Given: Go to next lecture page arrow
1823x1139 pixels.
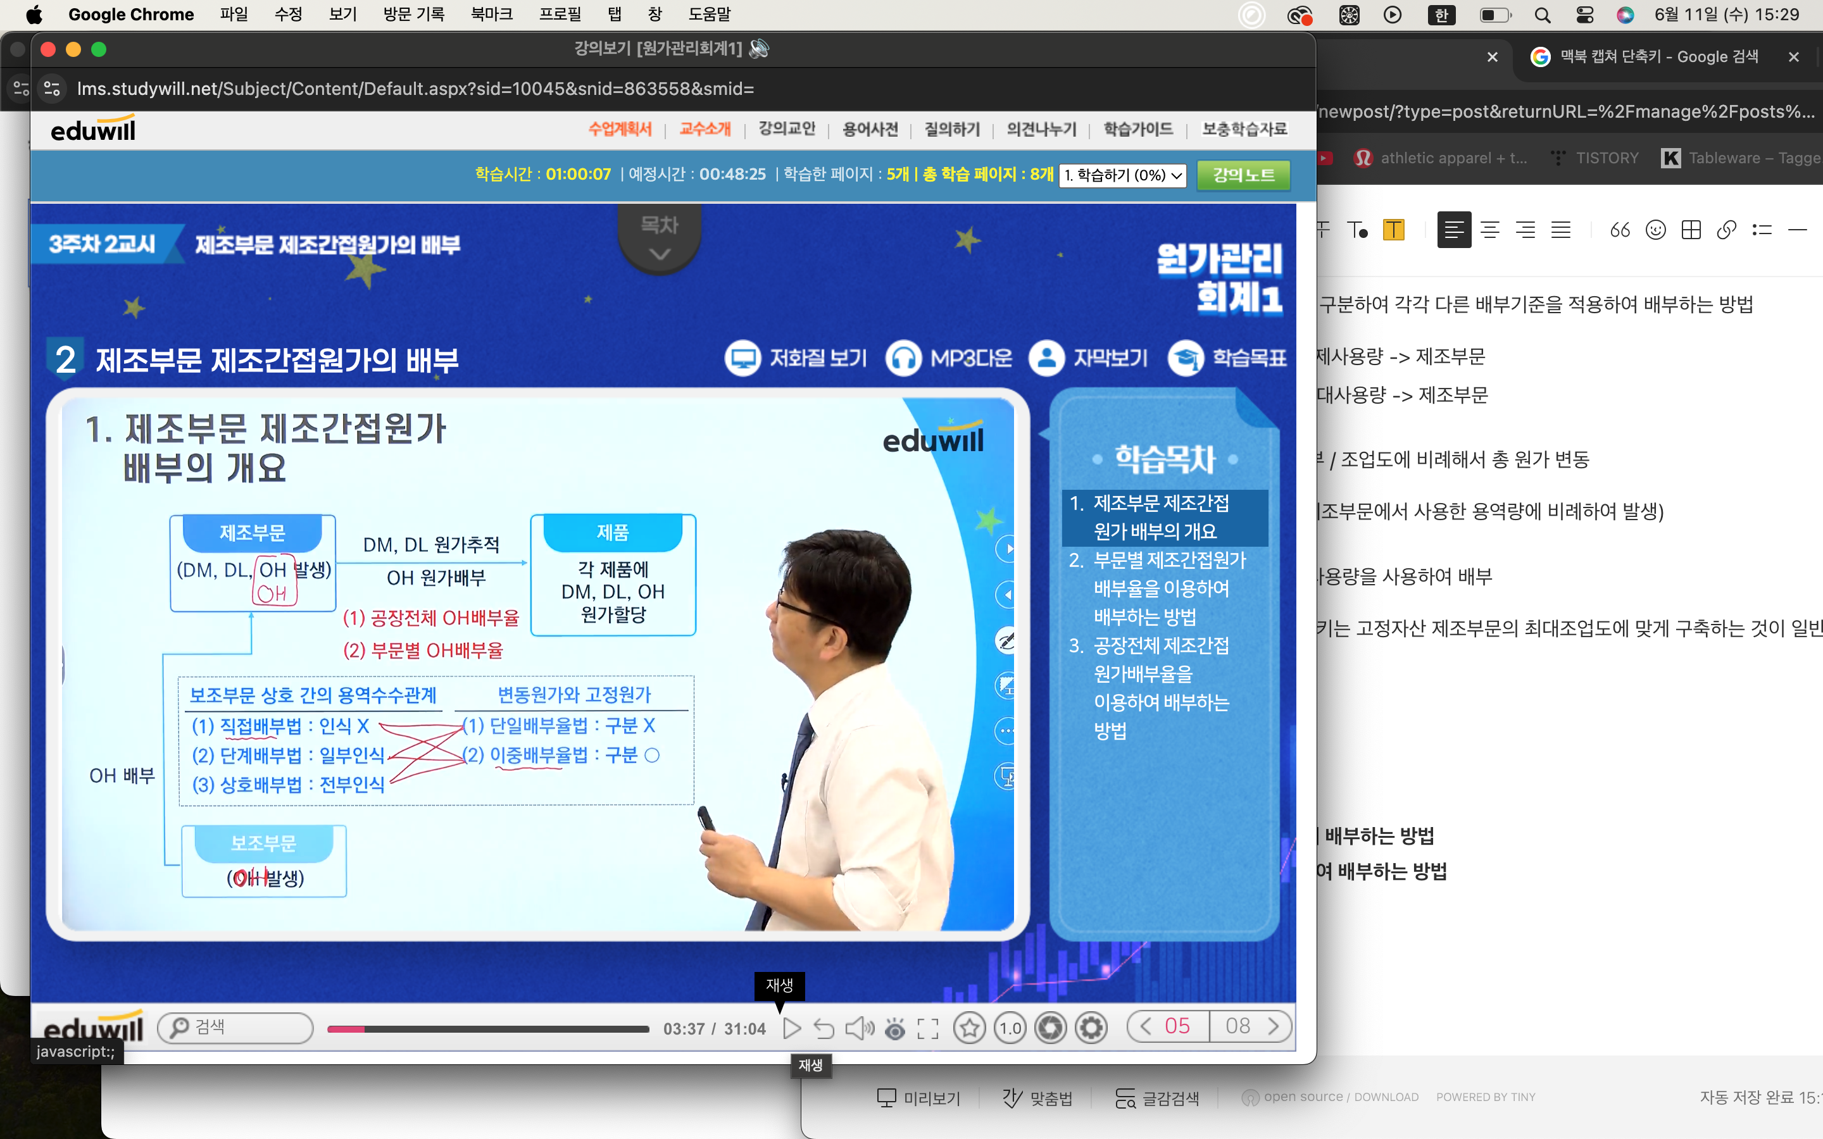Looking at the screenshot, I should tap(1274, 1026).
